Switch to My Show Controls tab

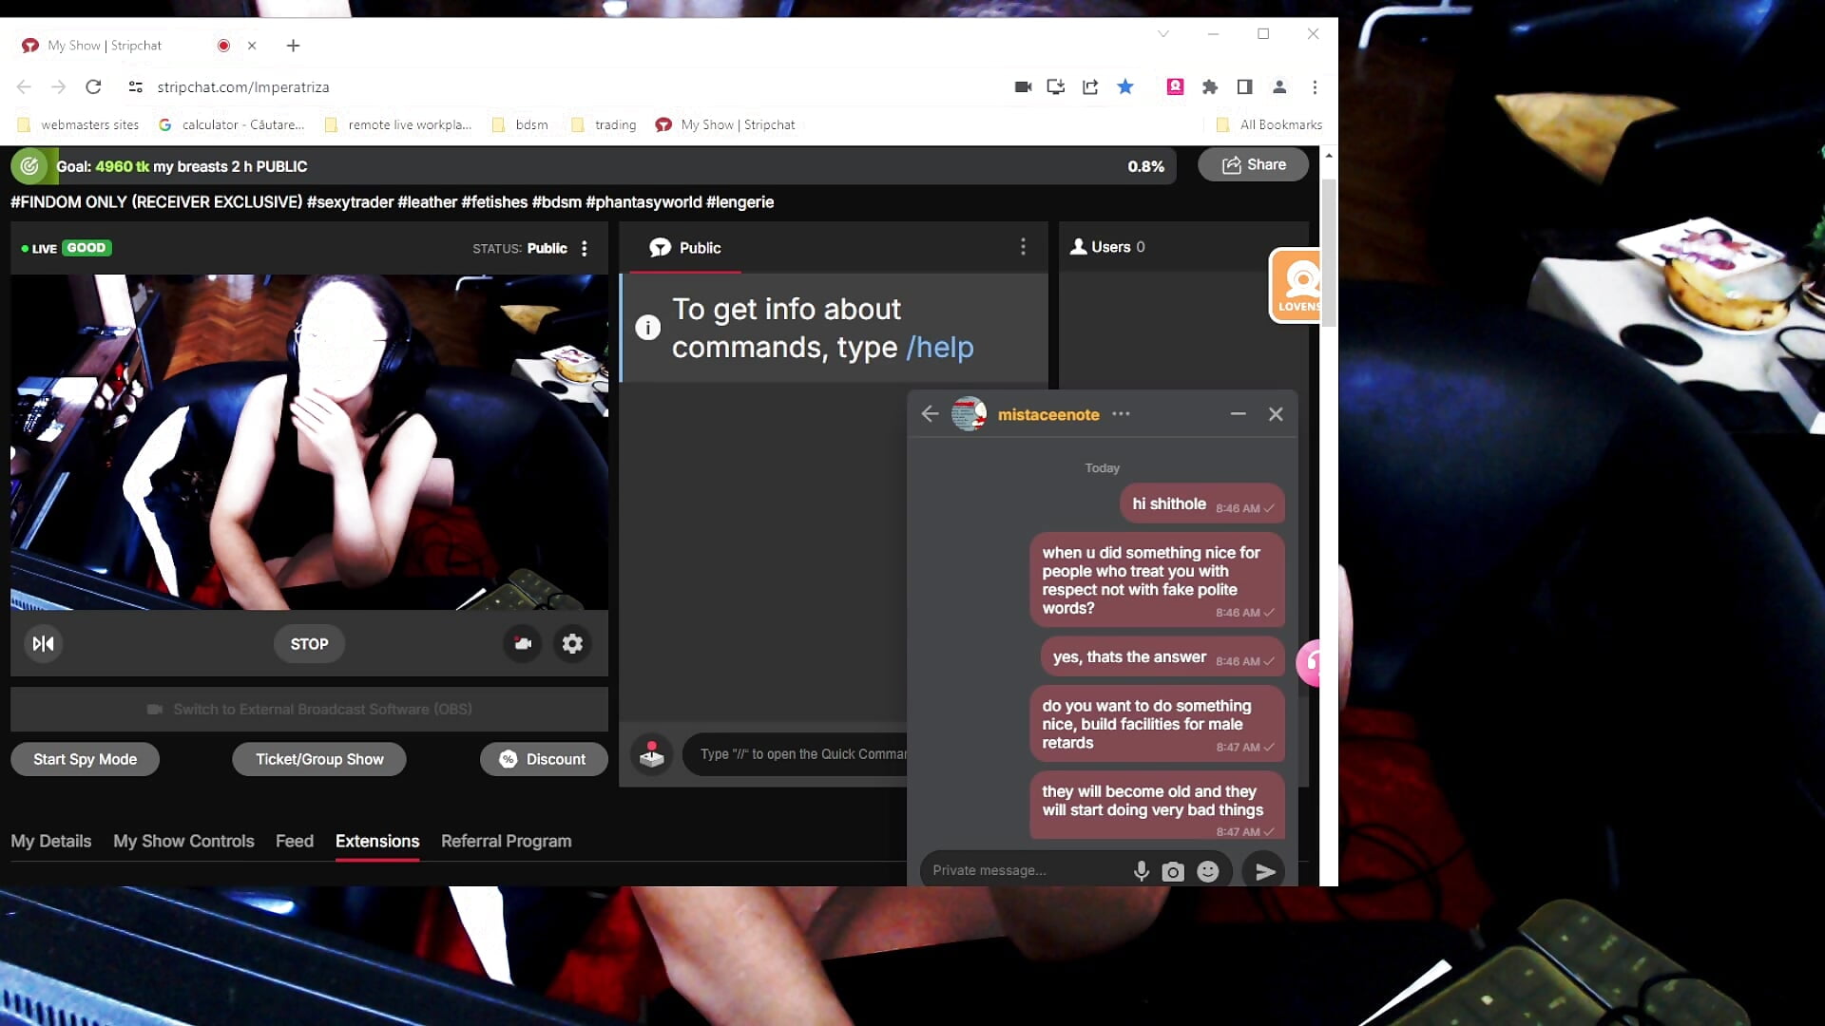coord(183,842)
